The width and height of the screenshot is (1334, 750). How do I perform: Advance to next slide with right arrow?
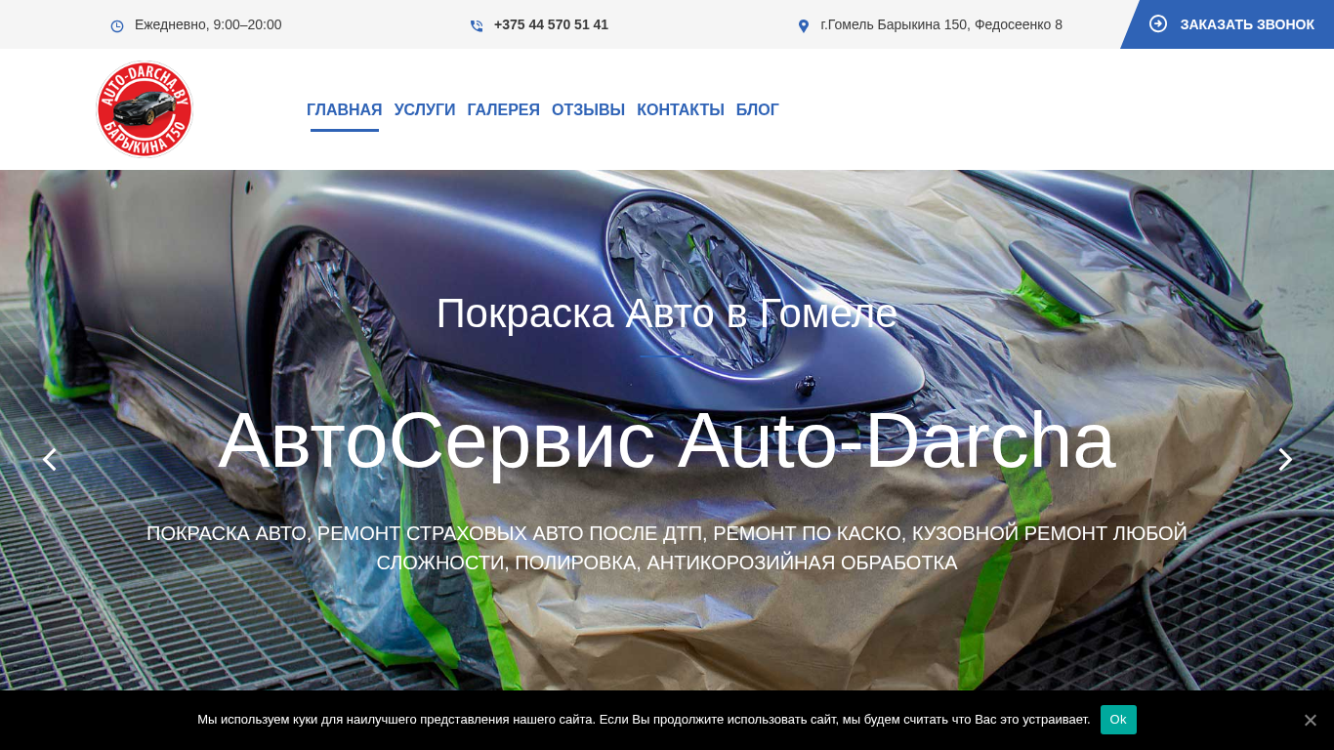click(1285, 459)
